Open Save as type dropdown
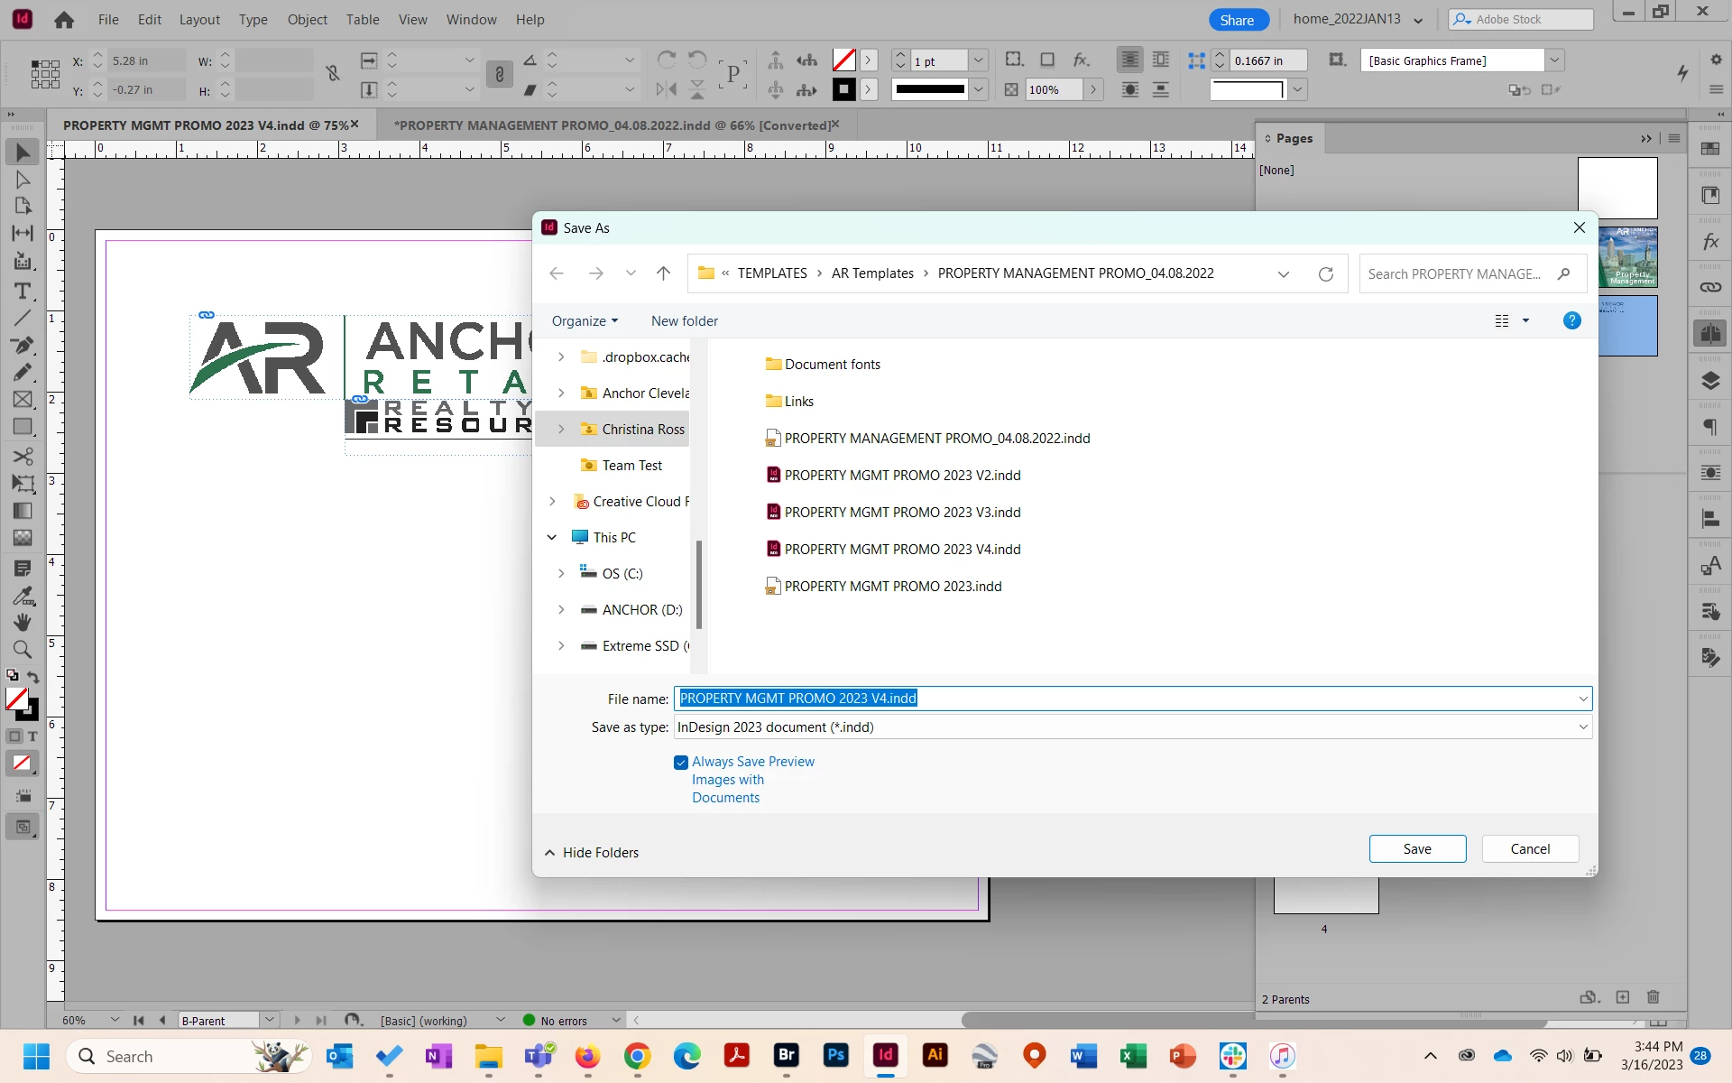 click(x=1132, y=727)
